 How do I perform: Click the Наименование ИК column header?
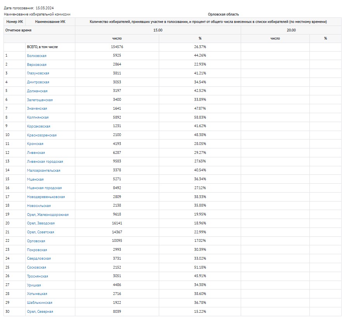[50, 22]
